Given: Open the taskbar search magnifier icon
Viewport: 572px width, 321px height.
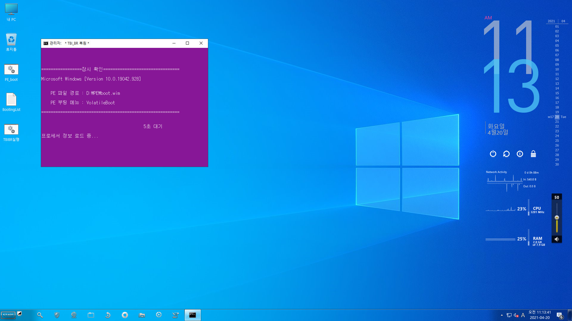Looking at the screenshot, I should click(40, 315).
